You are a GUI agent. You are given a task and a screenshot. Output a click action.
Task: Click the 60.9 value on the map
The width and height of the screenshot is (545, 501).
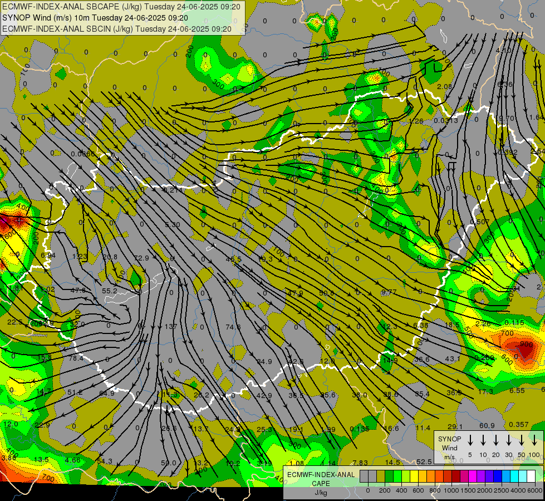click(487, 425)
